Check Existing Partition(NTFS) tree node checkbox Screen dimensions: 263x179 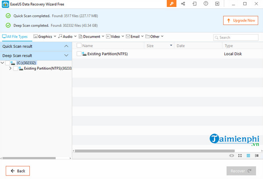click(x=16, y=68)
